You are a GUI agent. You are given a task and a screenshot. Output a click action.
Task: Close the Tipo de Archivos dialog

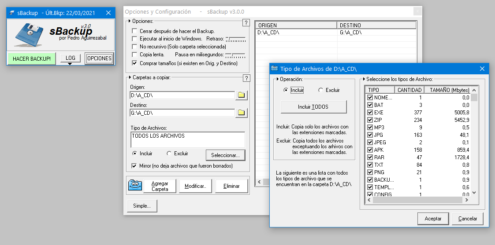click(483, 69)
